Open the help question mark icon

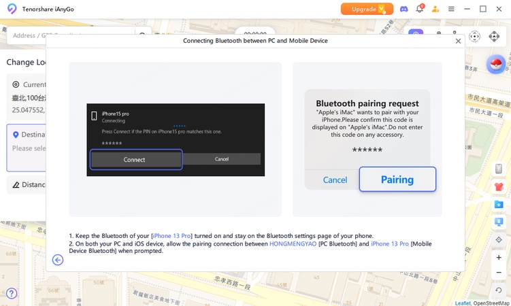12,293
